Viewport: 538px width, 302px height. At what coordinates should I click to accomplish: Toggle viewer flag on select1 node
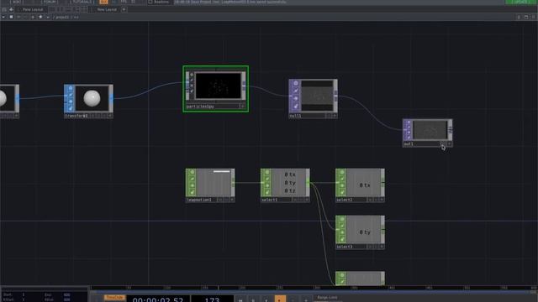[267, 172]
